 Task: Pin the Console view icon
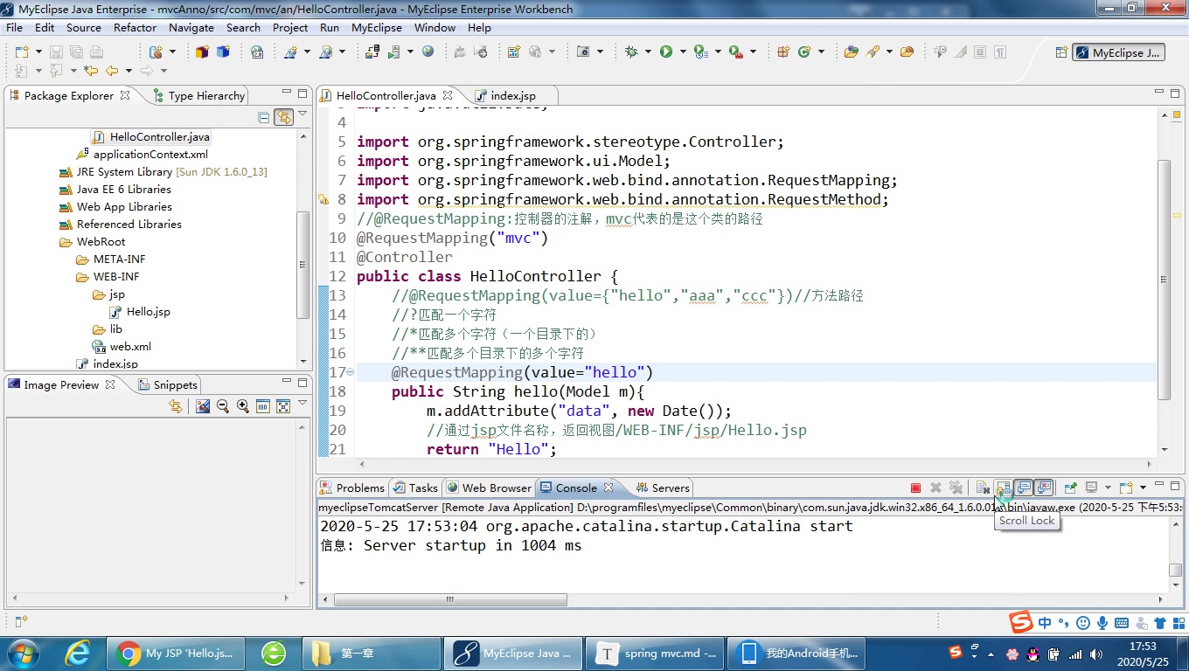[1071, 487]
